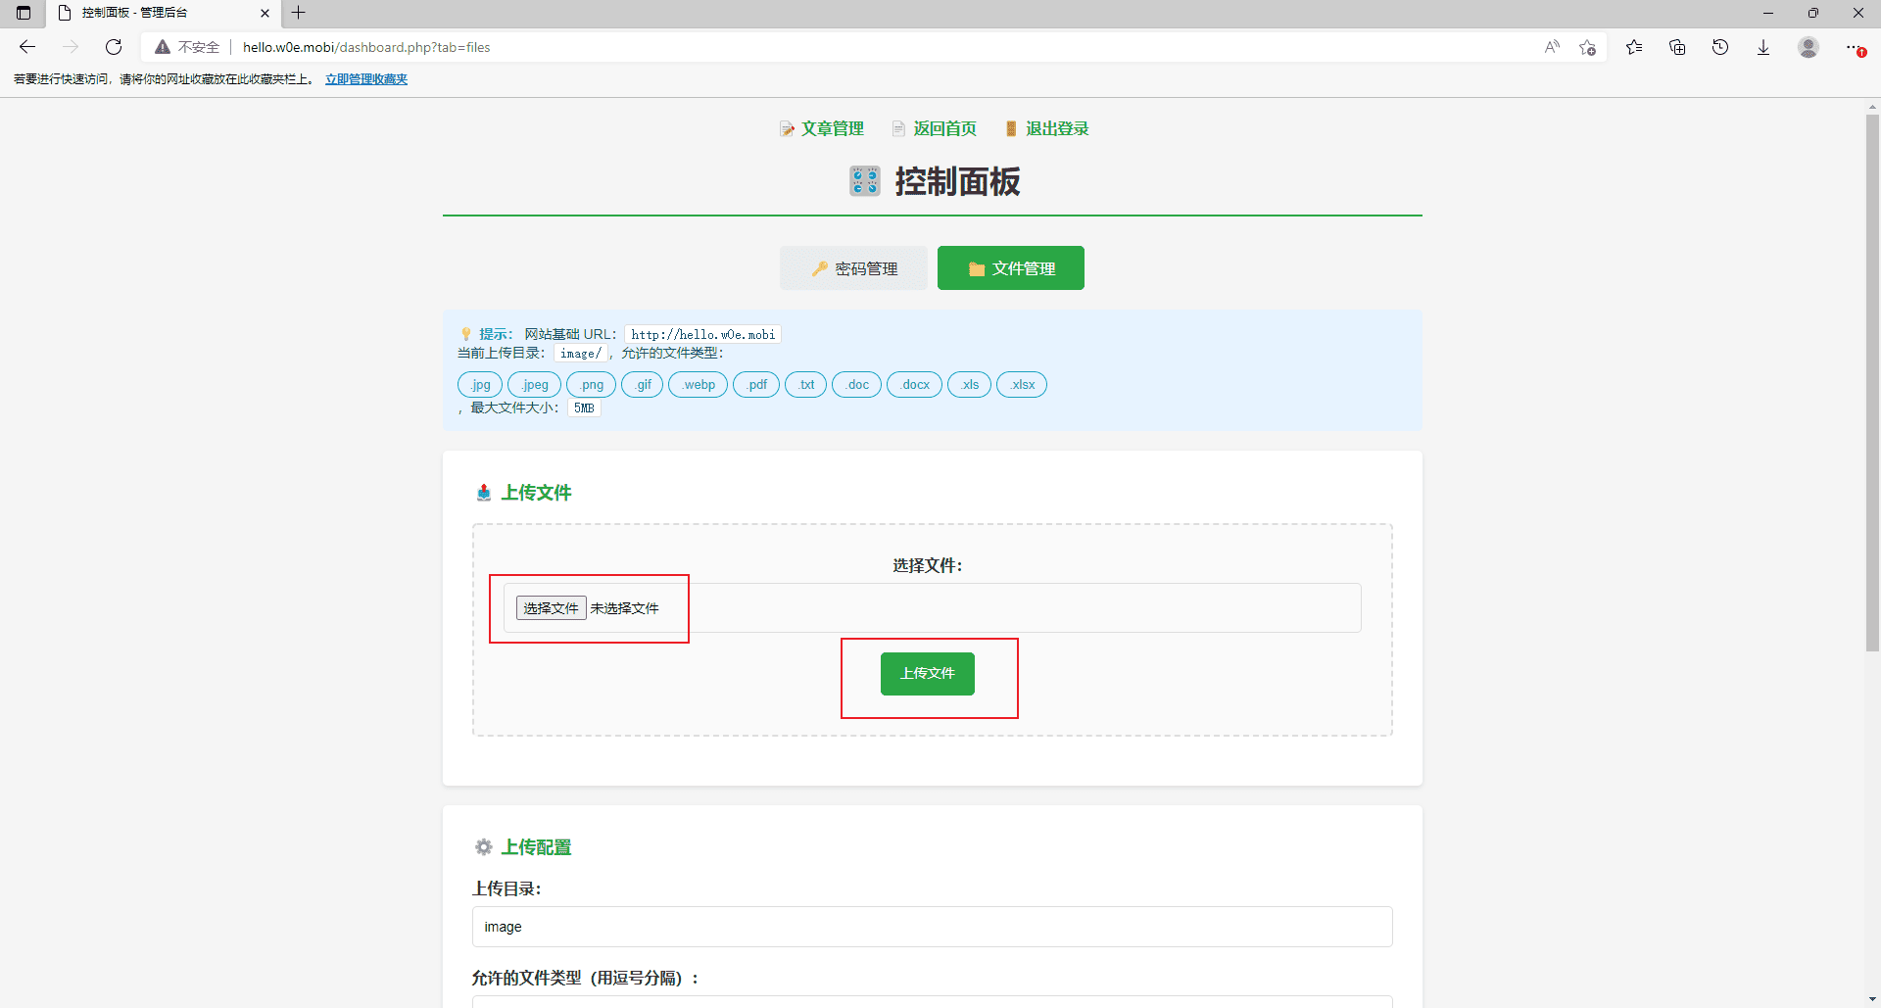
Task: Open browser history
Action: tap(1721, 46)
